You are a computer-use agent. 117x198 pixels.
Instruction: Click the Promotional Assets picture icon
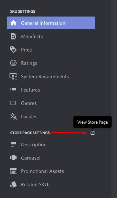click(x=13, y=171)
